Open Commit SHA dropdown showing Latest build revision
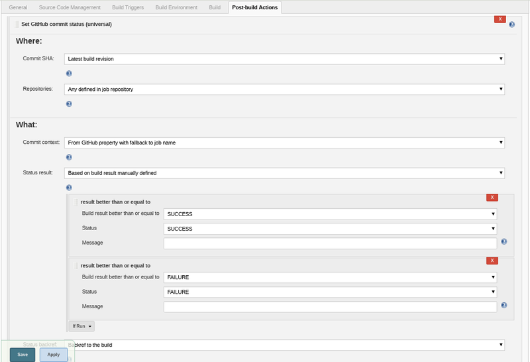530x362 pixels. point(284,59)
